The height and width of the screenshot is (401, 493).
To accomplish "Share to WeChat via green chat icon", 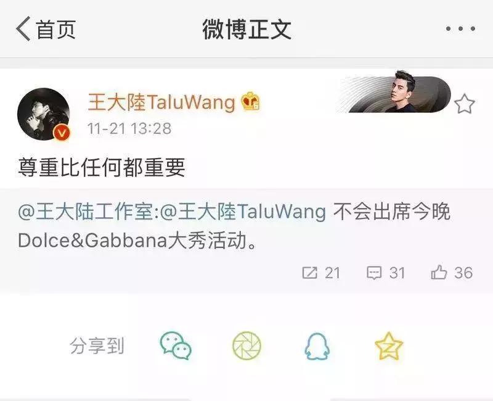I will pos(176,345).
